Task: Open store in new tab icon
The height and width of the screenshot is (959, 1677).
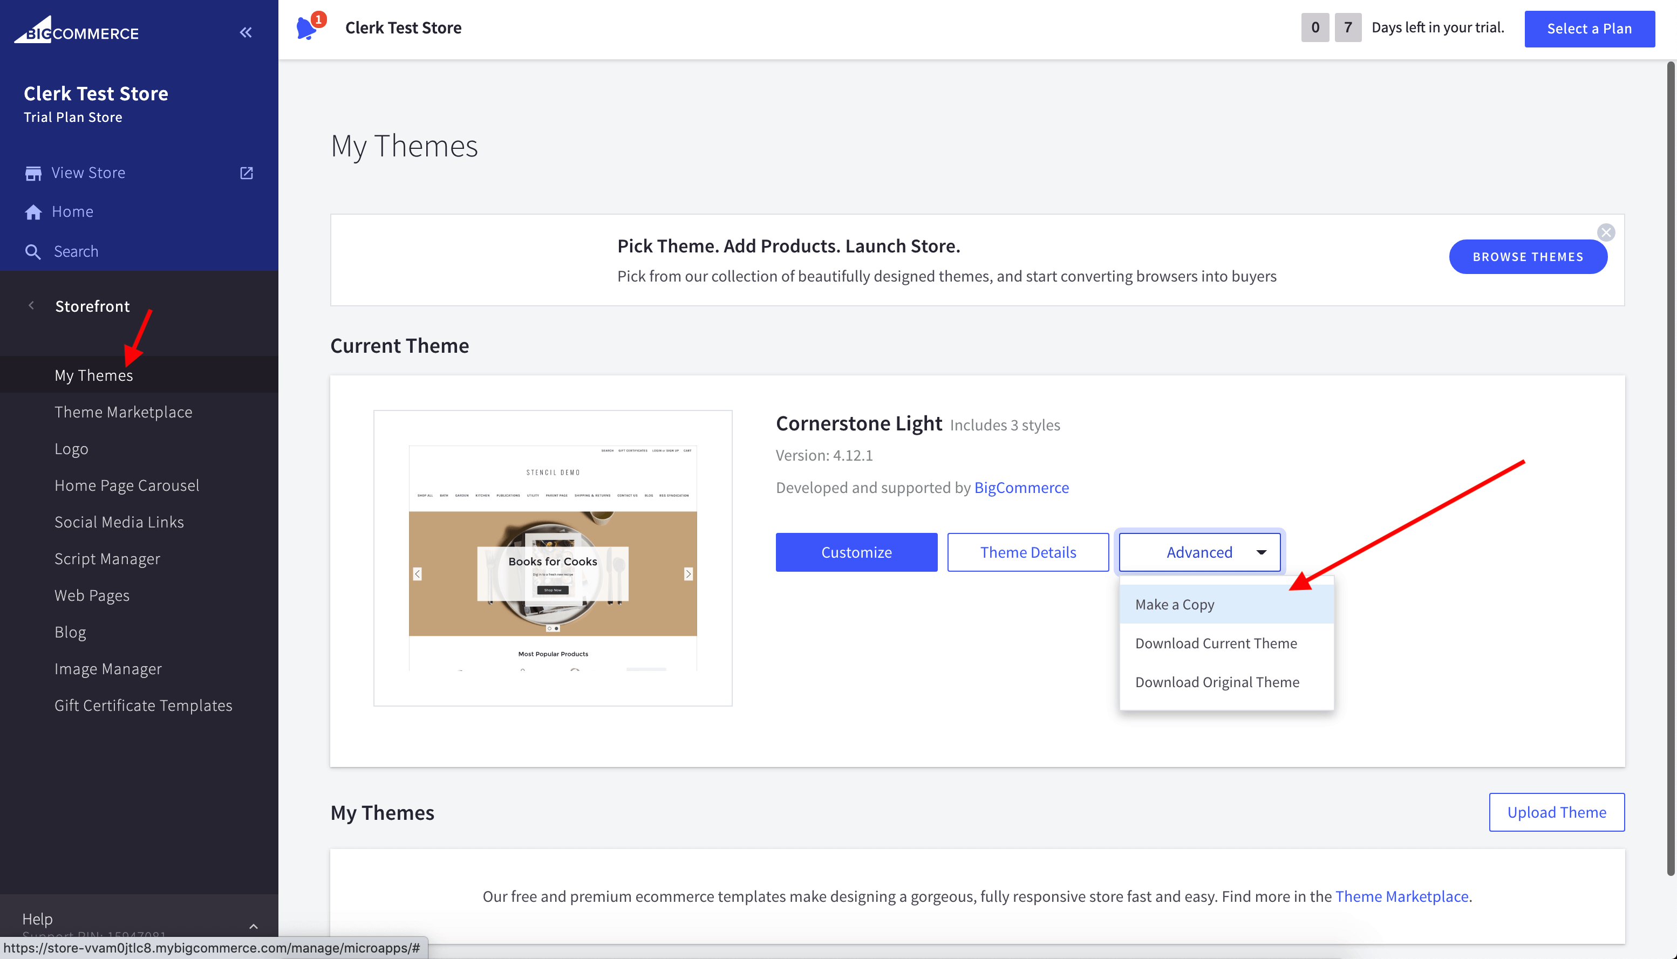Action: tap(247, 173)
